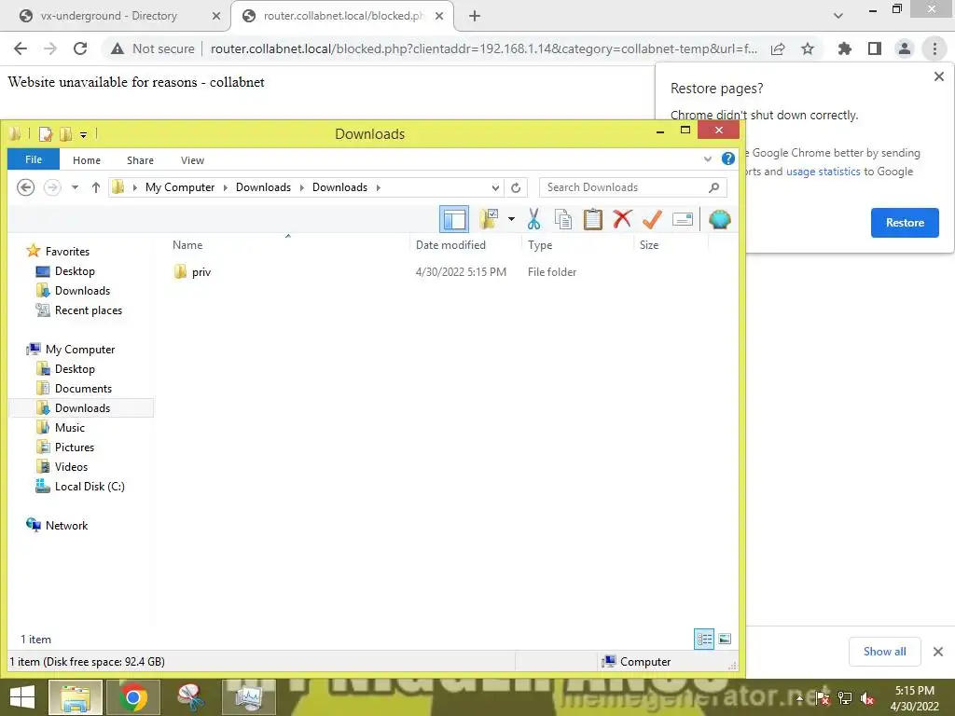Click the folder options icon in toolbar
Image resolution: width=955 pixels, height=716 pixels.
pyautogui.click(x=489, y=219)
